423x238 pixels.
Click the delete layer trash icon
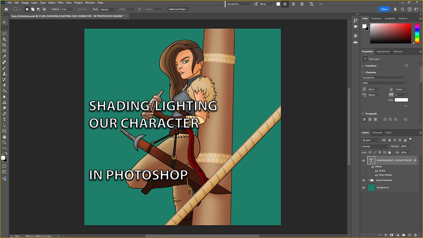(x=415, y=235)
